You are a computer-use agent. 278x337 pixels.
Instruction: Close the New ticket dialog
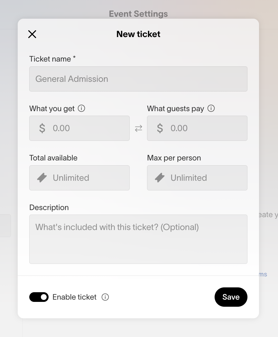(32, 34)
